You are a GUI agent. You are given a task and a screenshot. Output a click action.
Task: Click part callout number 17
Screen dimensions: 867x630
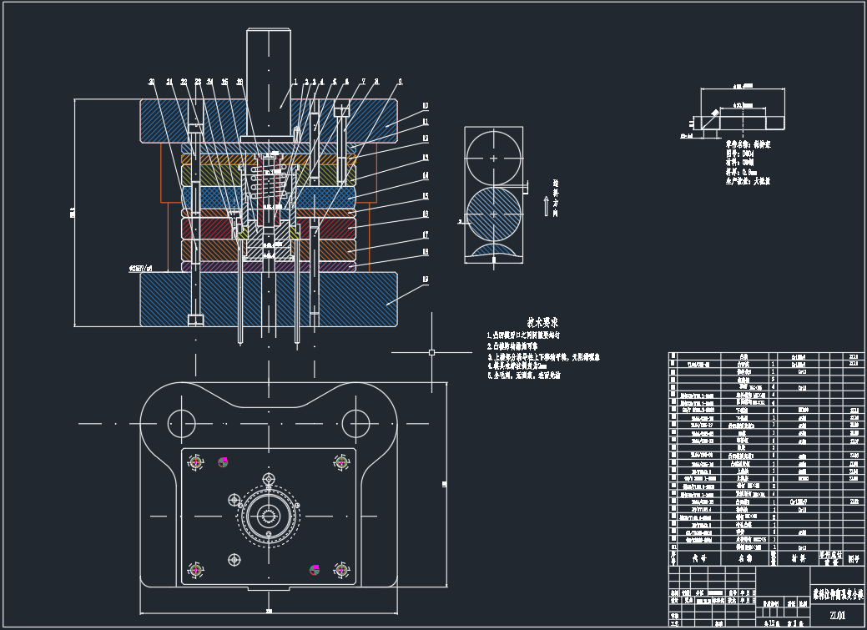(426, 235)
